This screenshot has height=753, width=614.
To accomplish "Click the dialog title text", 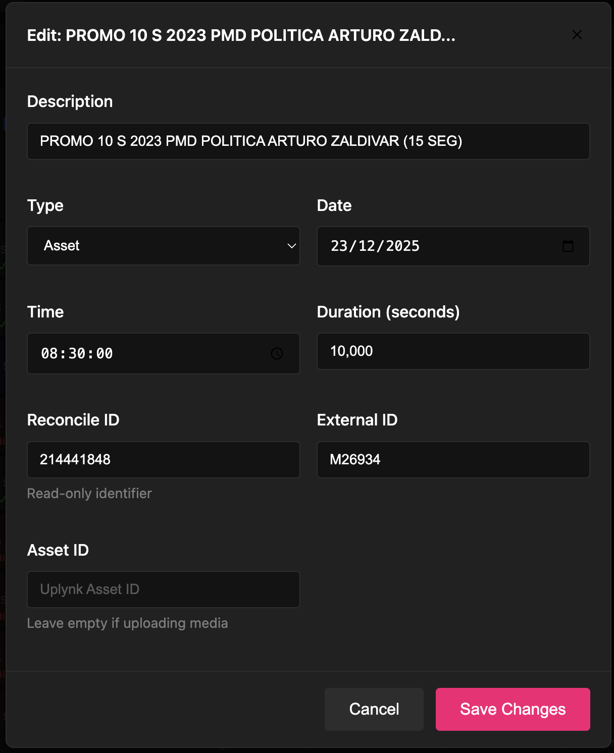I will click(241, 36).
